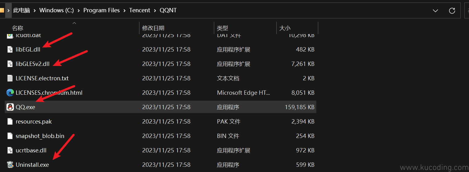Select the file name libGLESv2.dll
The width and height of the screenshot is (469, 172).
point(33,64)
